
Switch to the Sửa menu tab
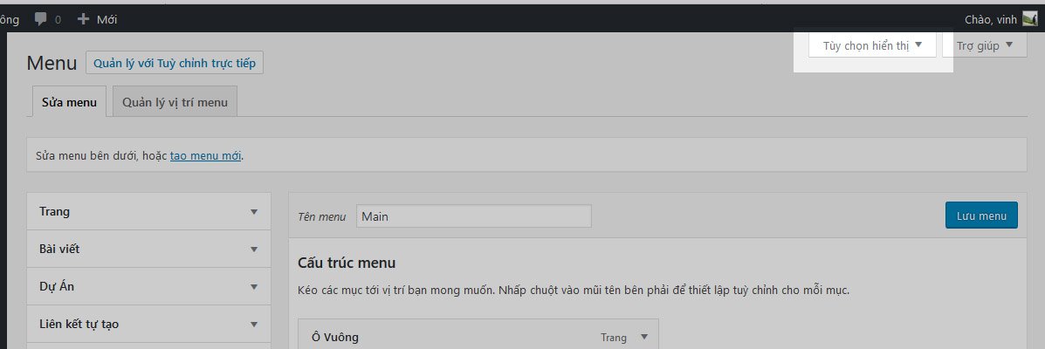pos(69,102)
